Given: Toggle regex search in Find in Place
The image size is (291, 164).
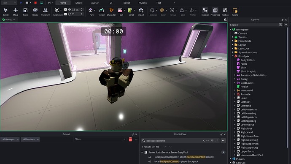Looking at the screenshot, I should (x=217, y=141).
